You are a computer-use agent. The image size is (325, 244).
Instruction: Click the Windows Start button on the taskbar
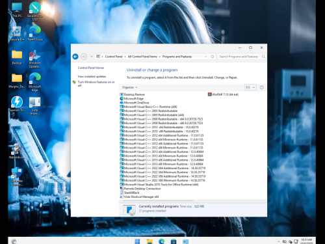pyautogui.click(x=137, y=241)
